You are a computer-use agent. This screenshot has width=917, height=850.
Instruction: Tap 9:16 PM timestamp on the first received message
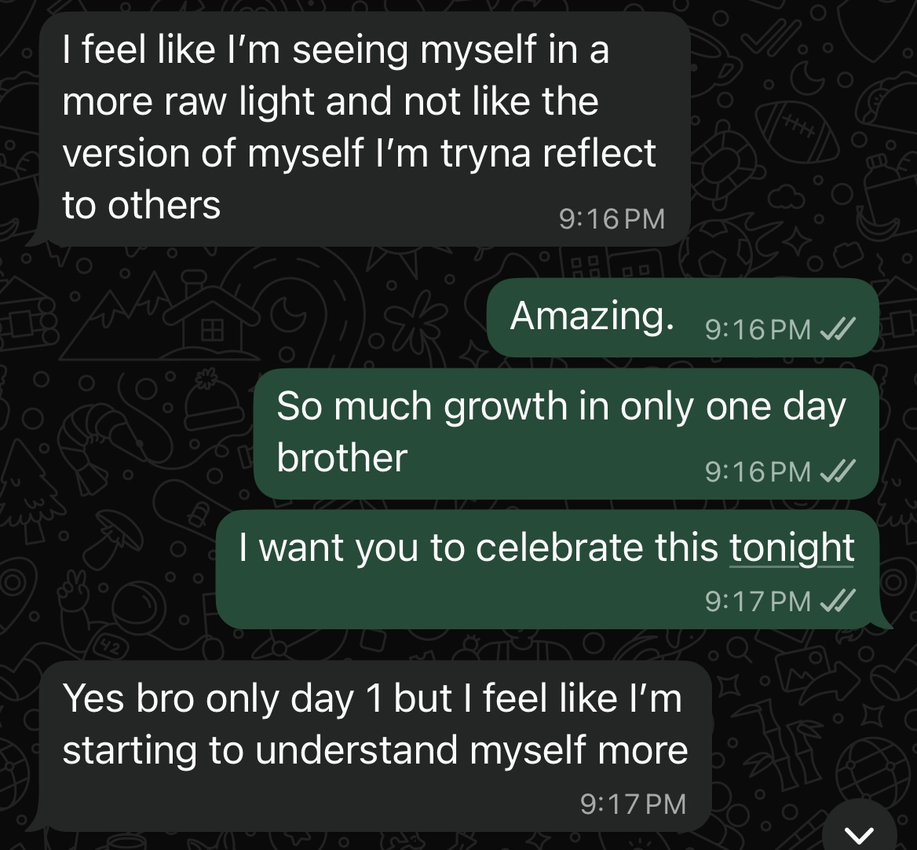coord(612,219)
